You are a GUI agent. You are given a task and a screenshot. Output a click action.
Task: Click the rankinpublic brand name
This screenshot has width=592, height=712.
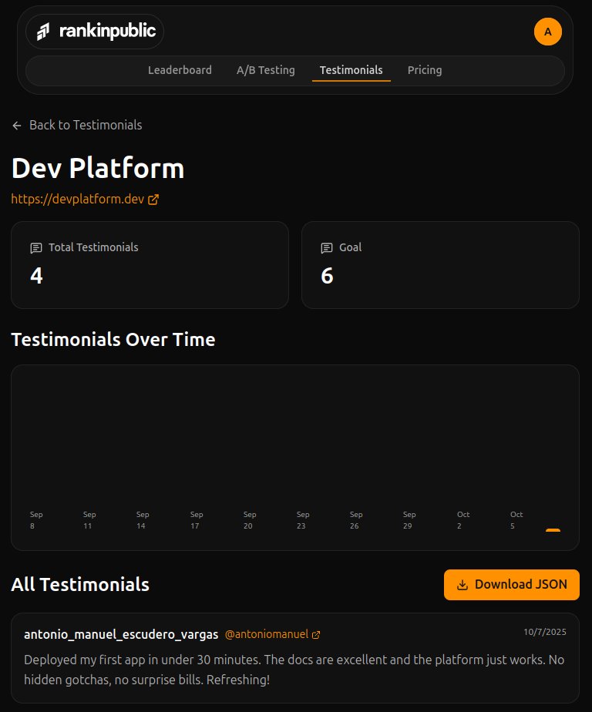[x=108, y=31]
